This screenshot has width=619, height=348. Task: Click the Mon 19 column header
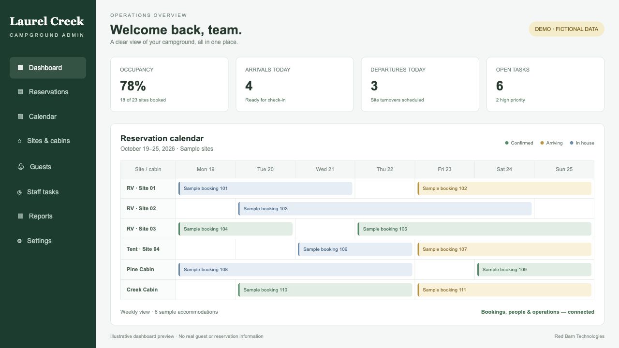tap(206, 169)
